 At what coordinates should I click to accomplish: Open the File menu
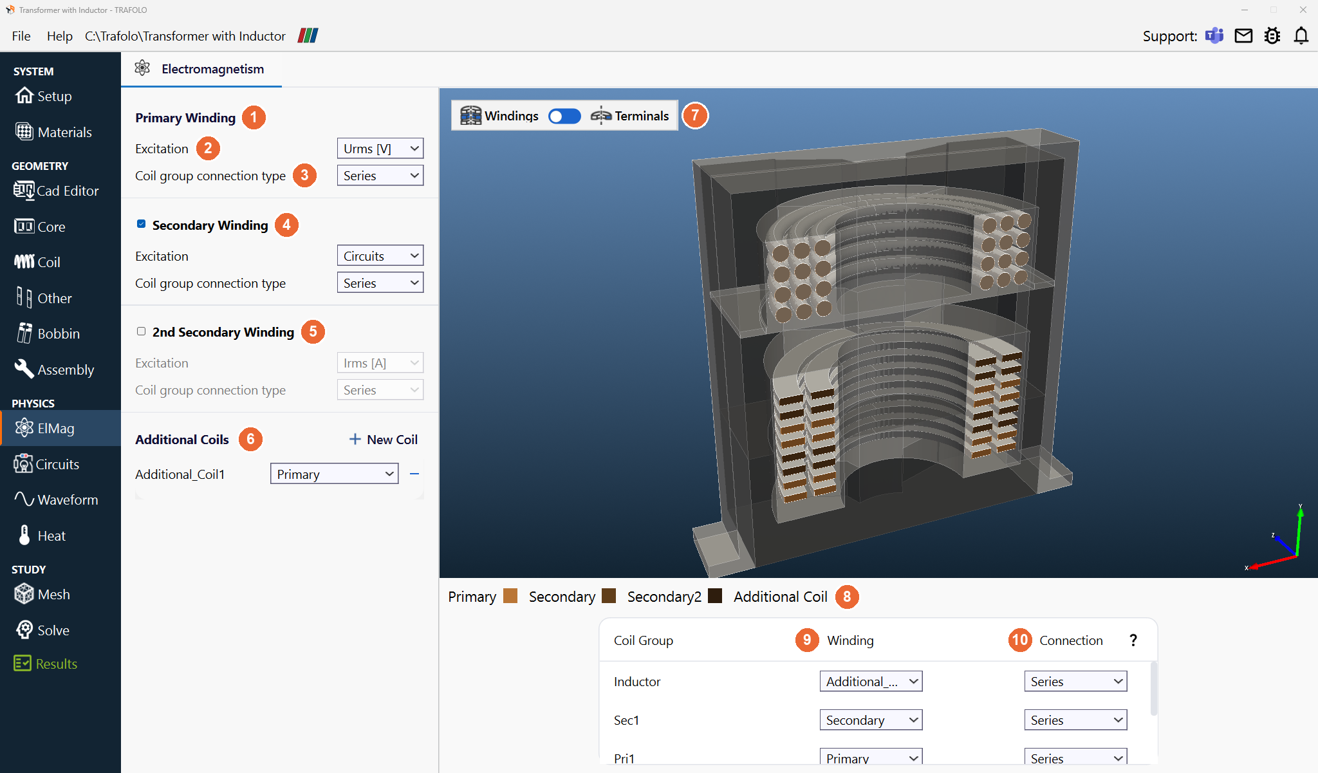(x=21, y=36)
